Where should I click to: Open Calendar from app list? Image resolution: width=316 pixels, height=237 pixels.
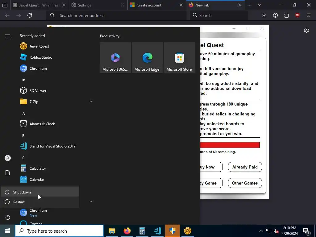[32, 179]
